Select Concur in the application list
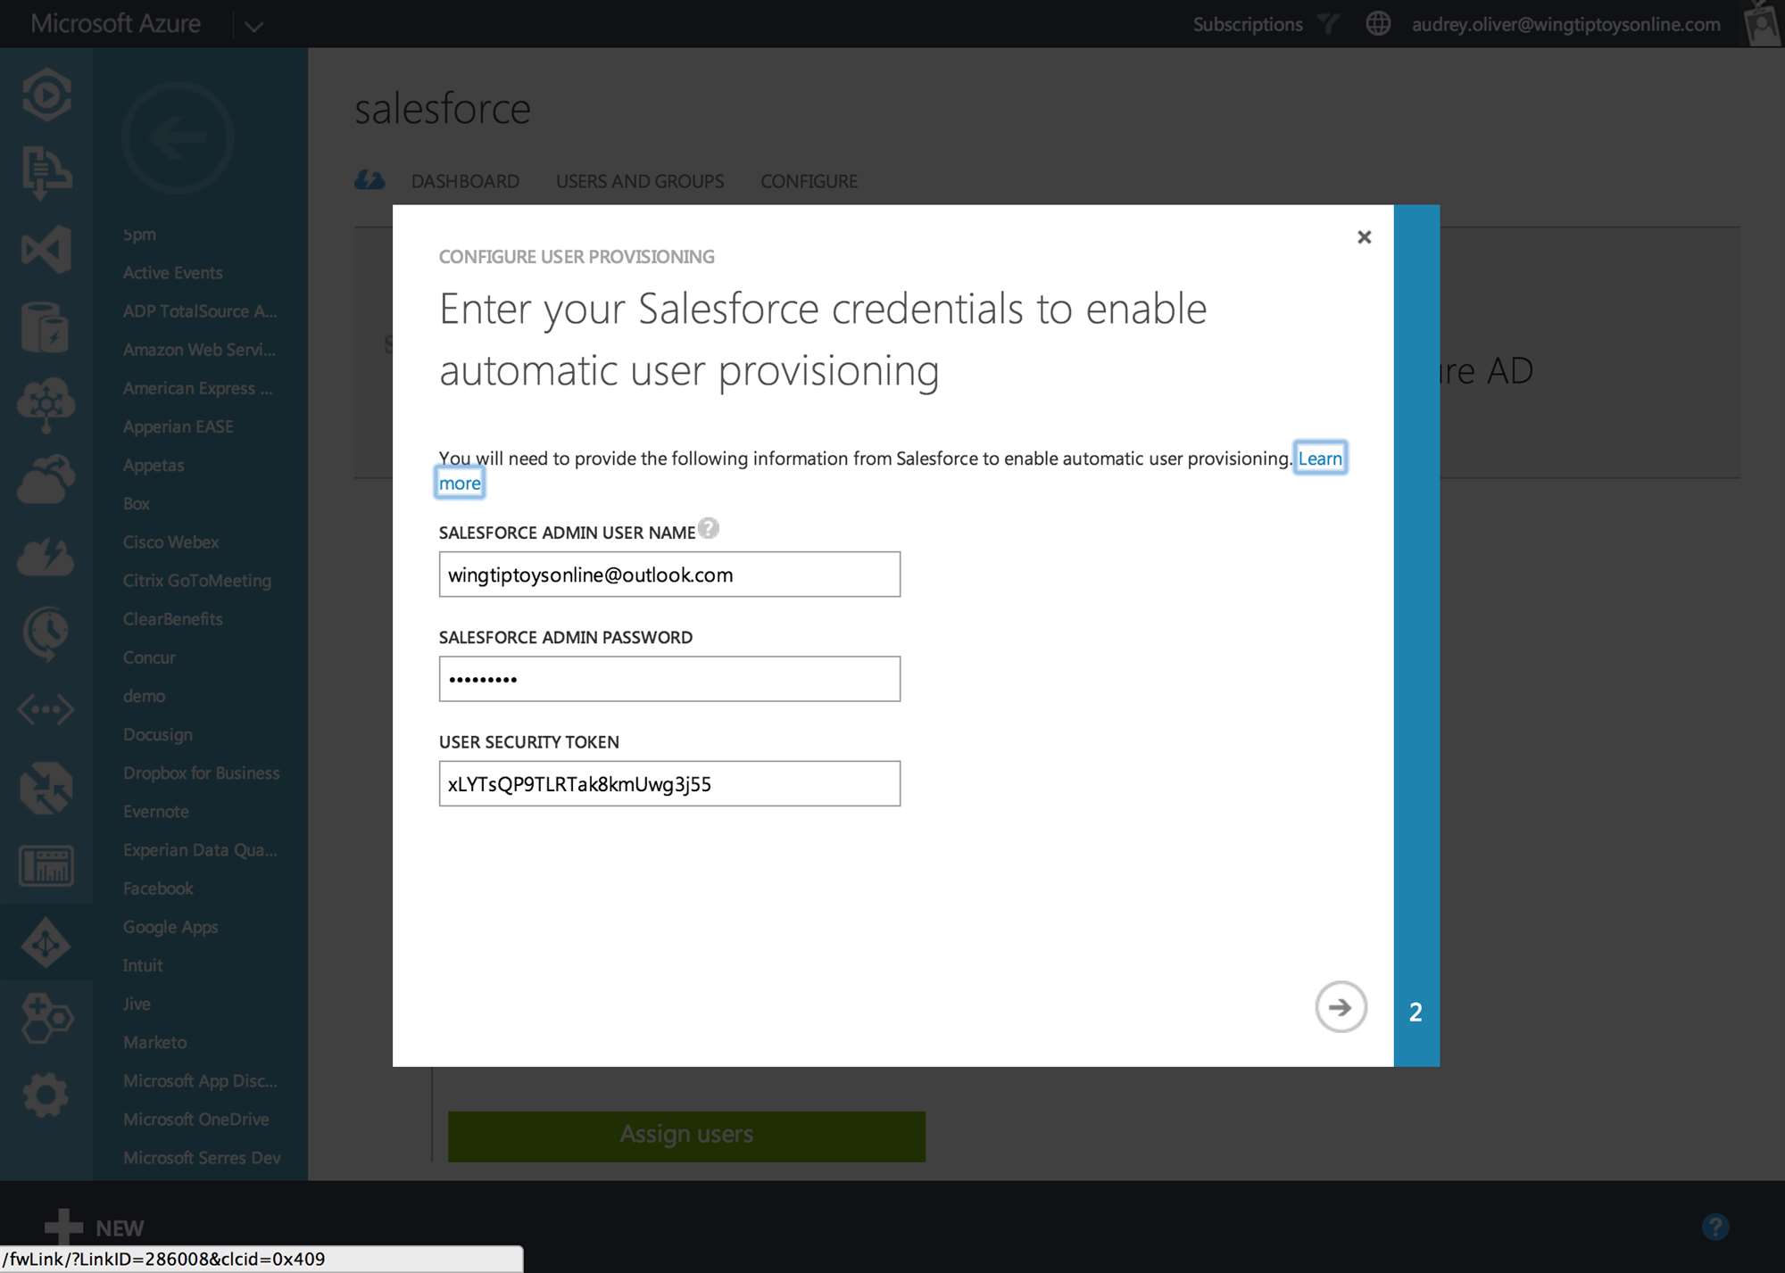 coord(149,657)
